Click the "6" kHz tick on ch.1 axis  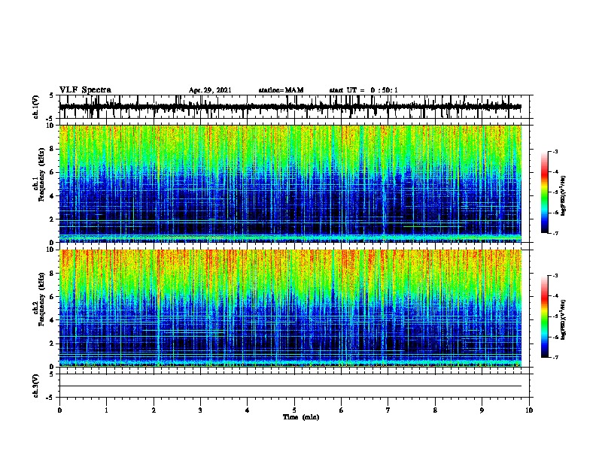click(53, 172)
